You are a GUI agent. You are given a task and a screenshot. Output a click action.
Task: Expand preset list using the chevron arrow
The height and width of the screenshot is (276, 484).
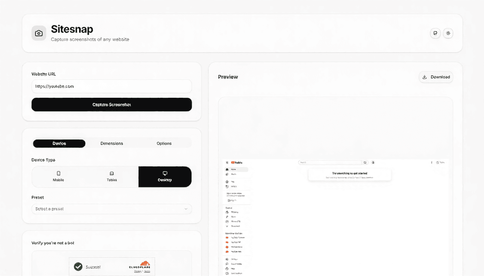click(x=186, y=209)
